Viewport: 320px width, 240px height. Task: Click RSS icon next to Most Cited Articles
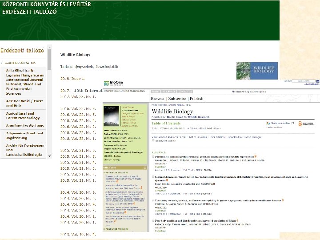127,229
